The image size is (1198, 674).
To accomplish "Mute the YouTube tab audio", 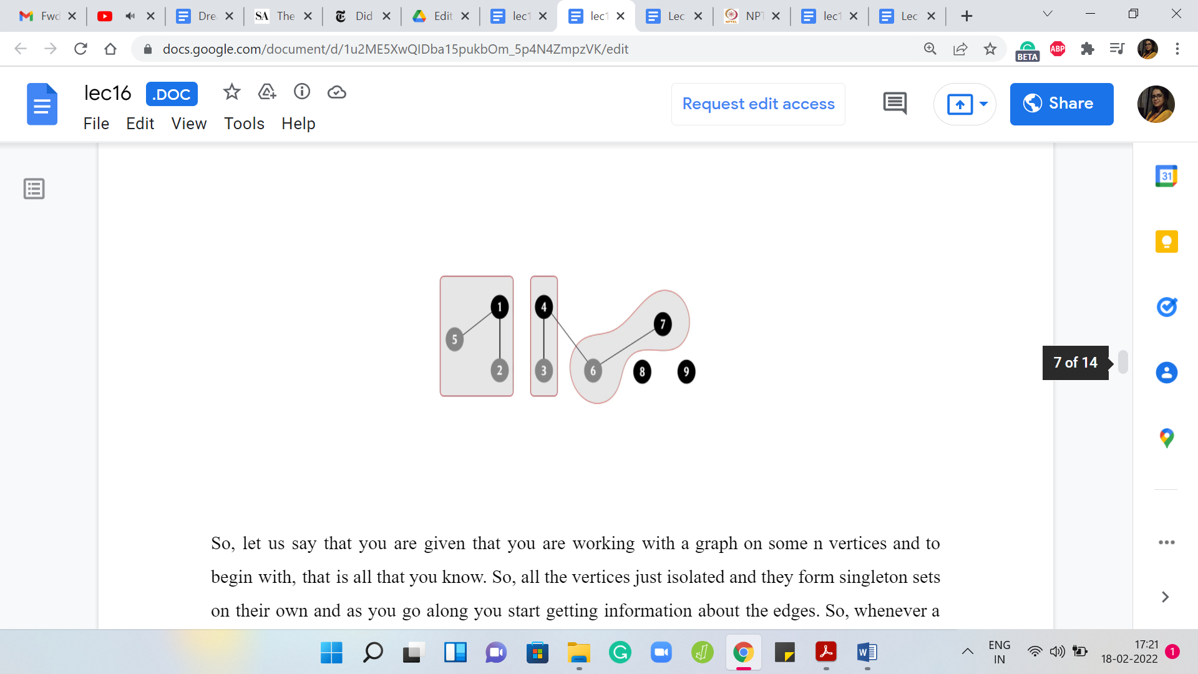I will (x=130, y=16).
